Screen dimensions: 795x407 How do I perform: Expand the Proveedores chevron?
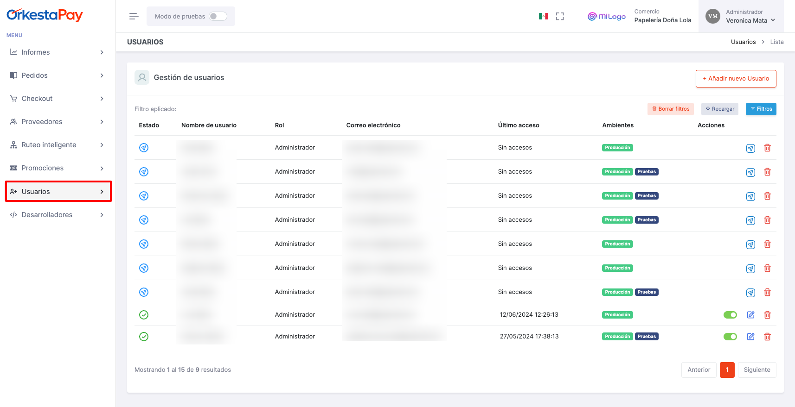(x=102, y=122)
